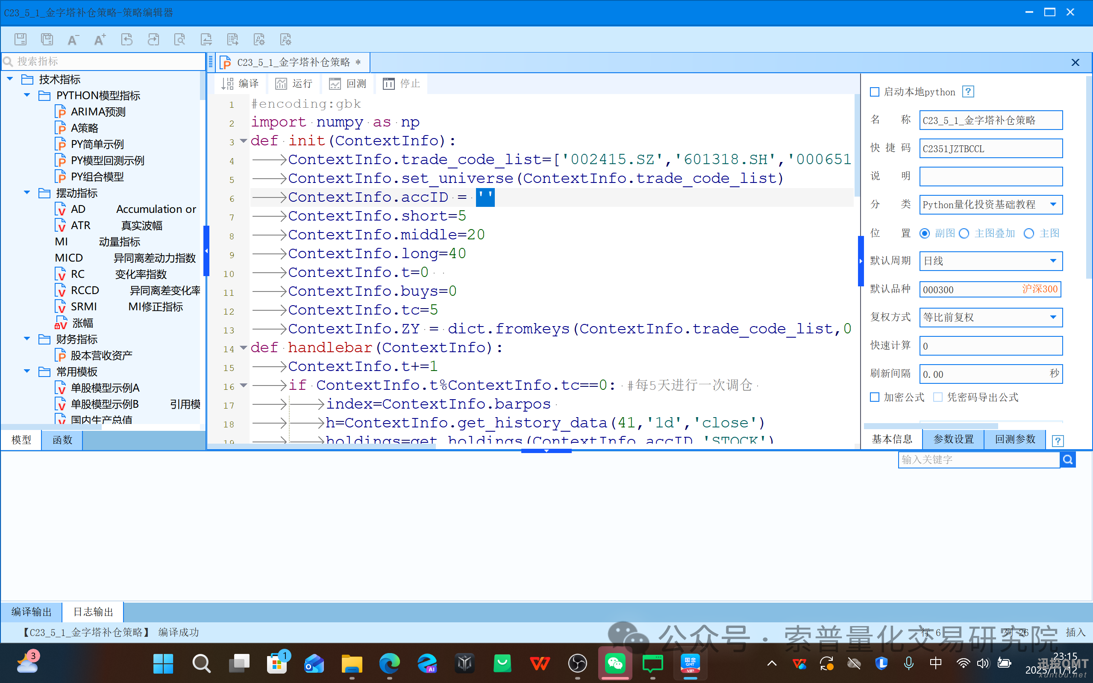Open WeChat from the taskbar
1093x683 pixels.
point(615,663)
